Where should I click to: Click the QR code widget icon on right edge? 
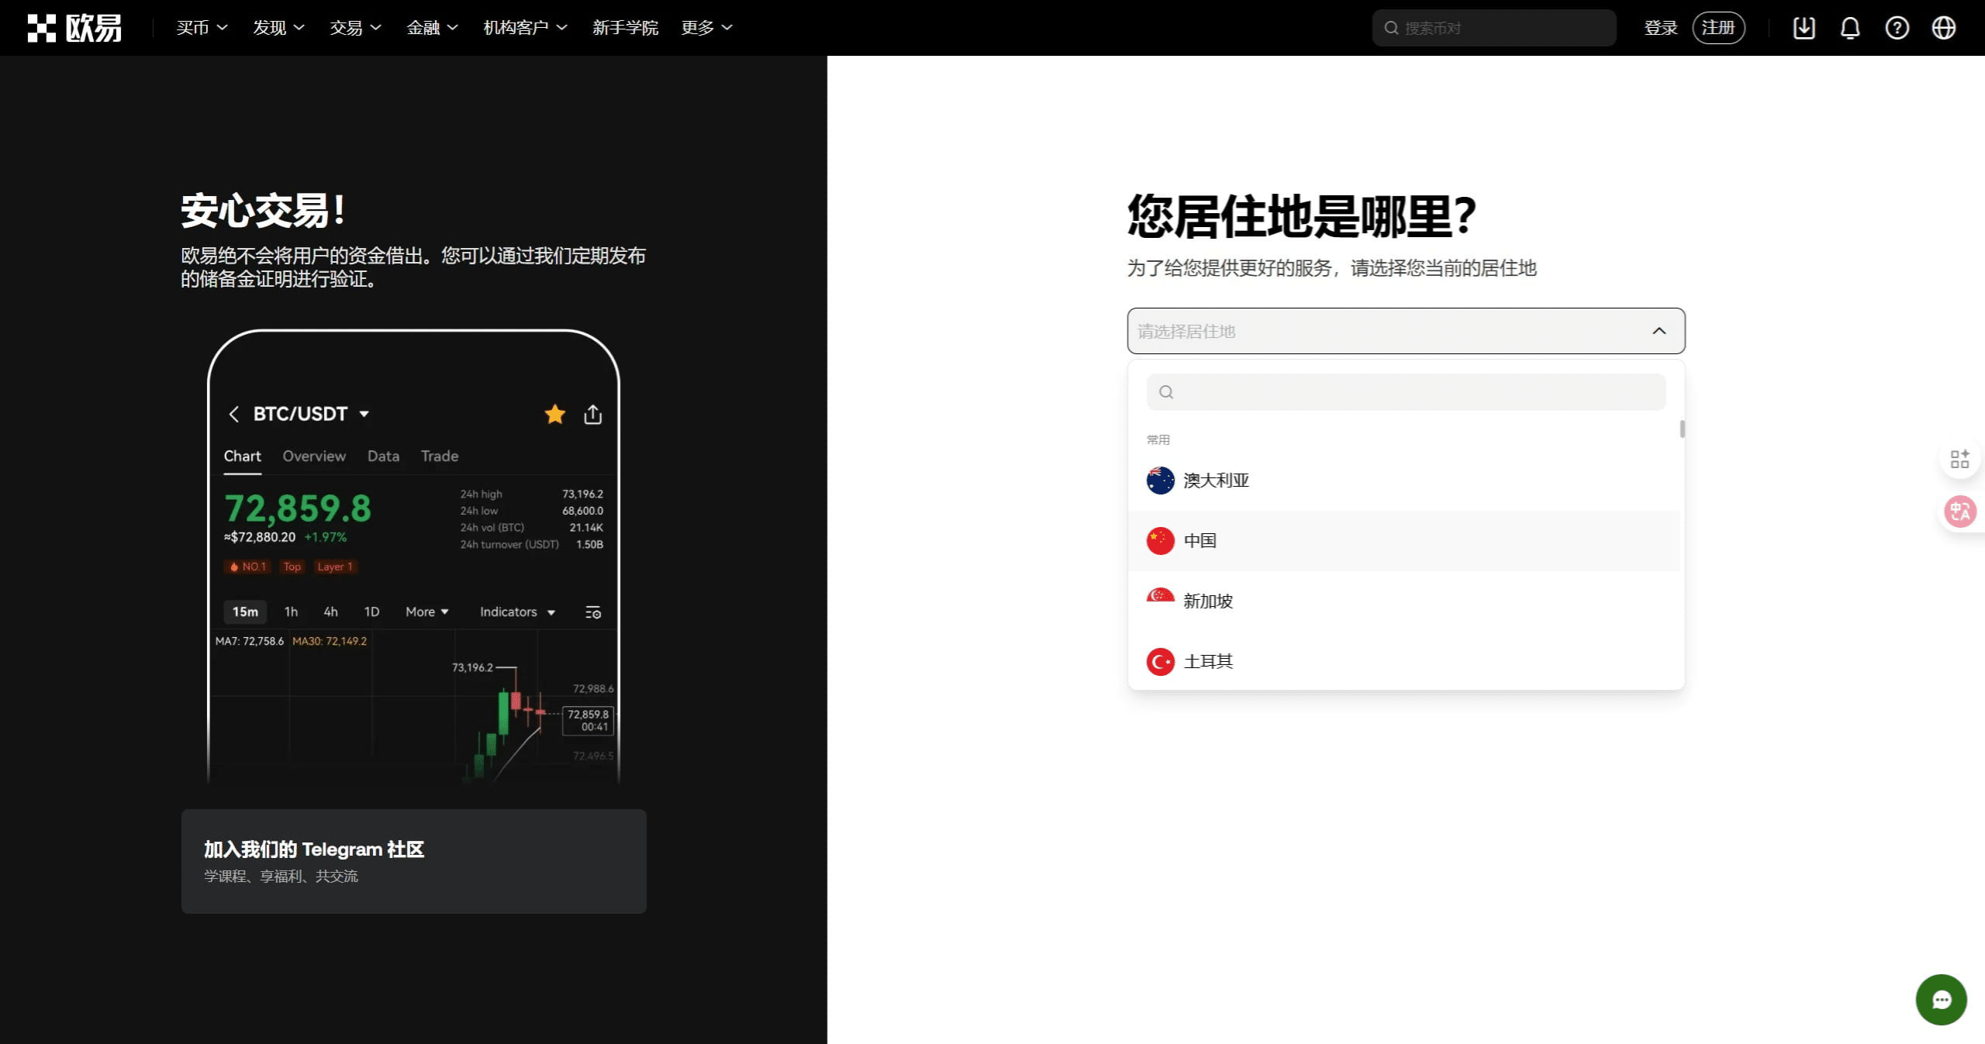(1960, 459)
